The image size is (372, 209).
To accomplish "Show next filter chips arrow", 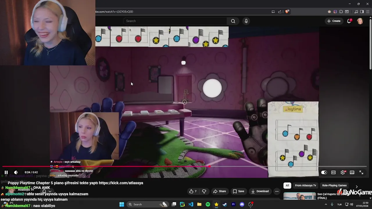I will tap(357, 187).
